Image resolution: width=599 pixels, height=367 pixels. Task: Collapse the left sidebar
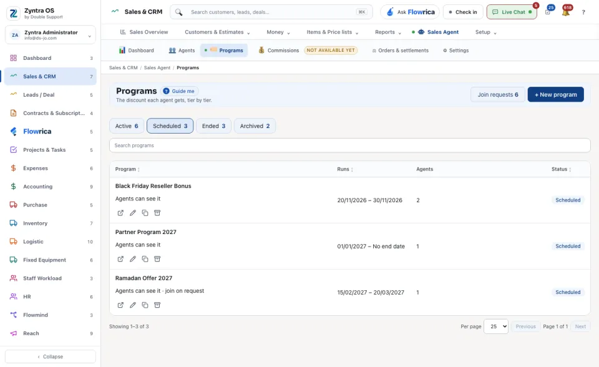click(51, 356)
